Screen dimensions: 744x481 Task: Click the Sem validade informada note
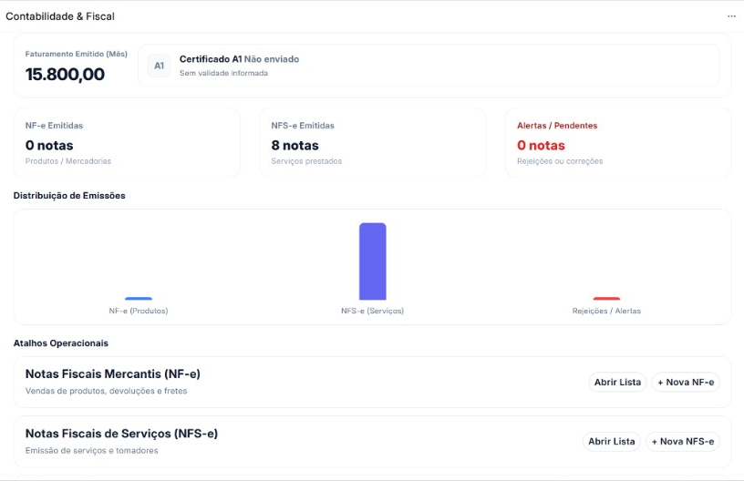223,73
